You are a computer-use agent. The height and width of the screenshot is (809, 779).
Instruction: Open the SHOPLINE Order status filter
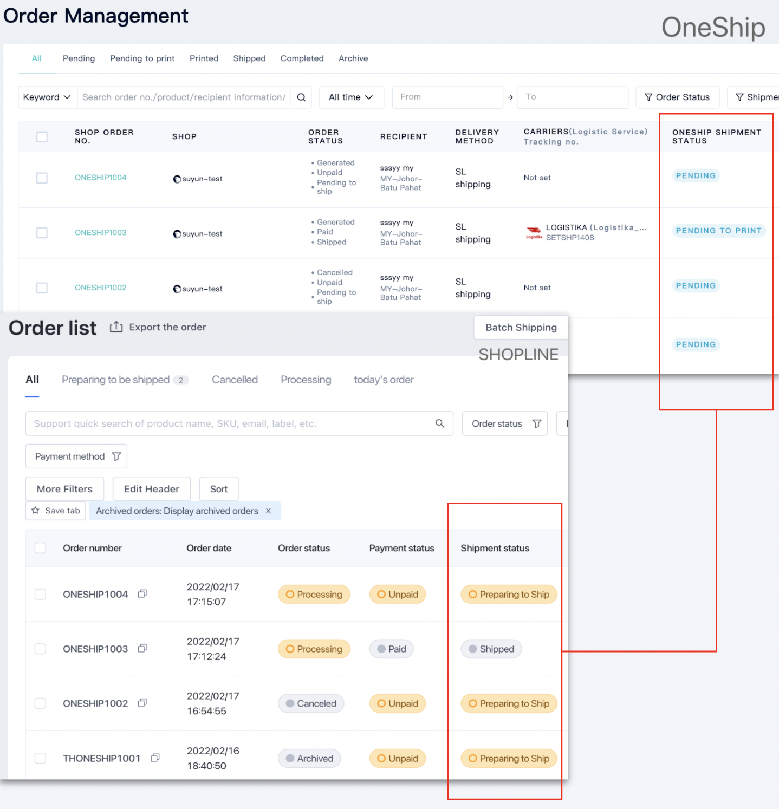click(505, 423)
